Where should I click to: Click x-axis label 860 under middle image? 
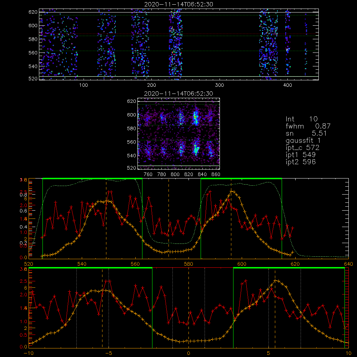tap(216, 175)
